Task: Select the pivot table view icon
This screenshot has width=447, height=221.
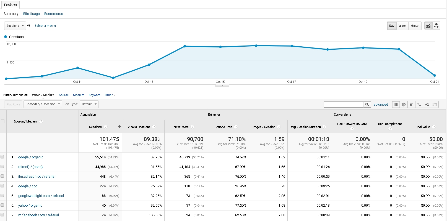Action: pos(435,104)
